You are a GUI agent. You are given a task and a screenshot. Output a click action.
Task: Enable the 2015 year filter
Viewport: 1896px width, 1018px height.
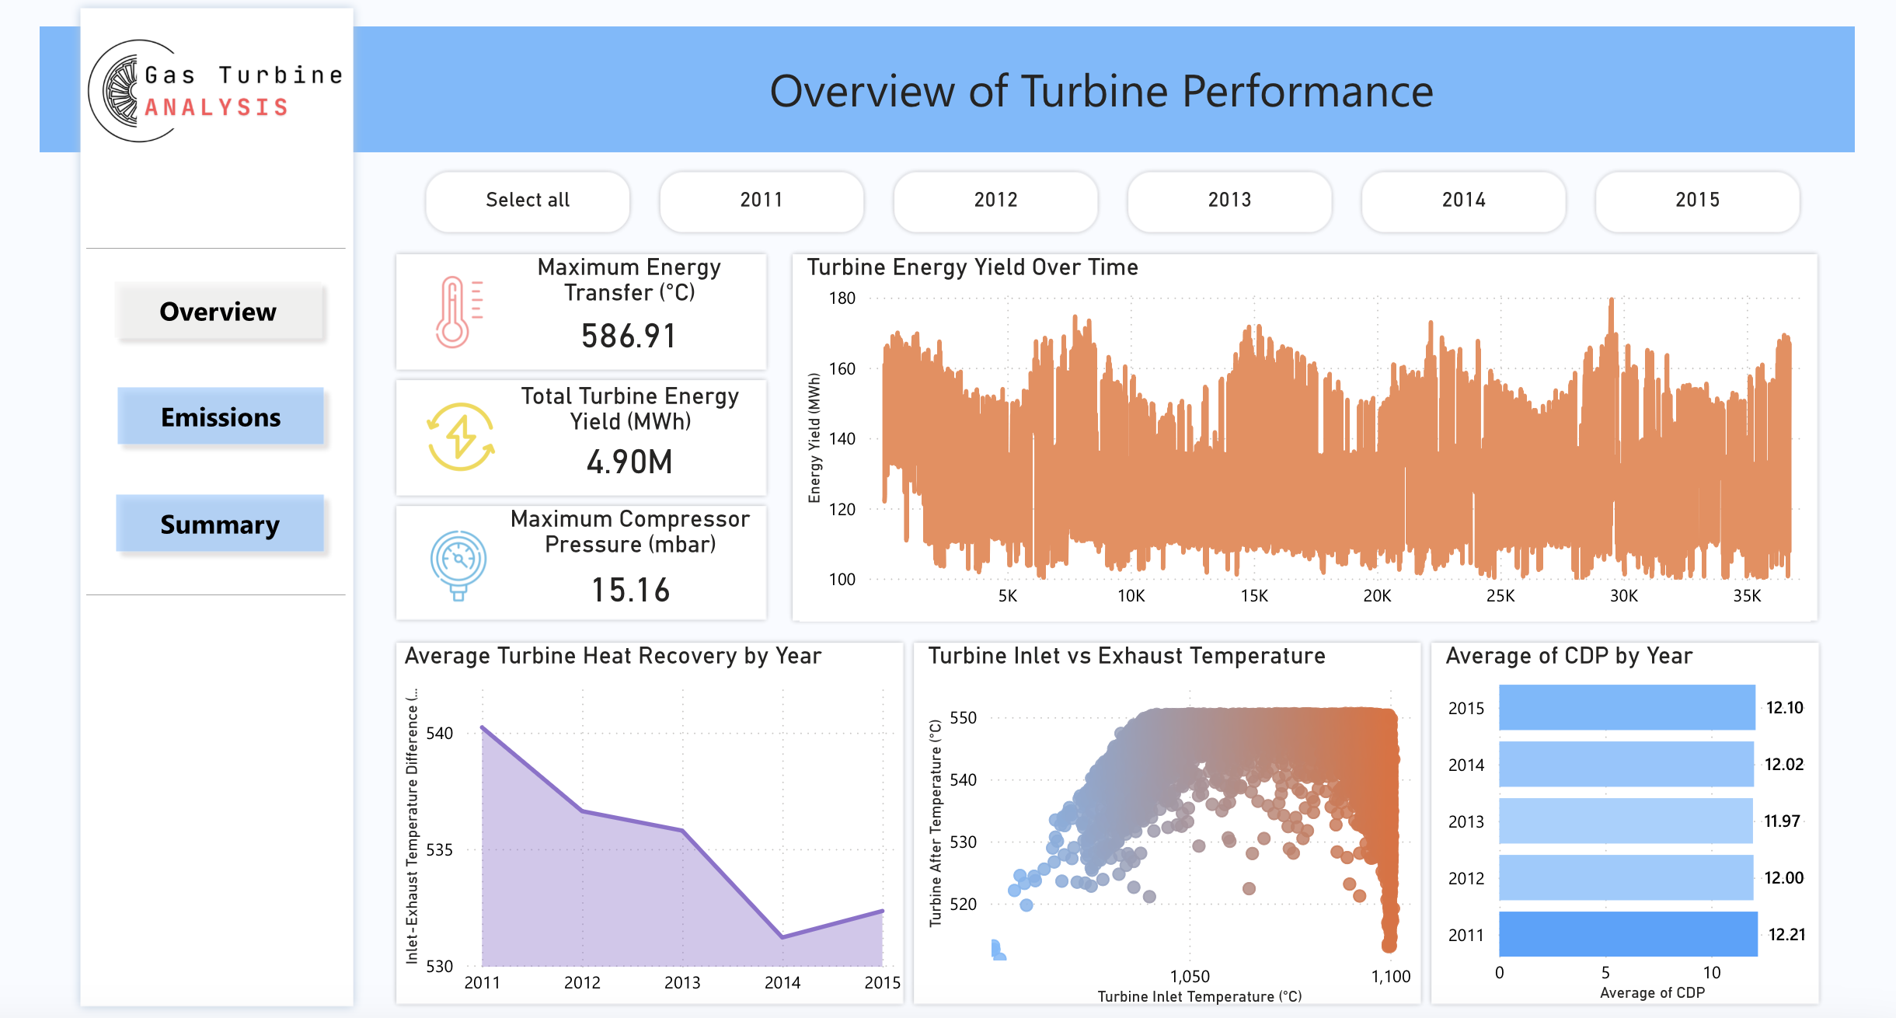point(1698,200)
